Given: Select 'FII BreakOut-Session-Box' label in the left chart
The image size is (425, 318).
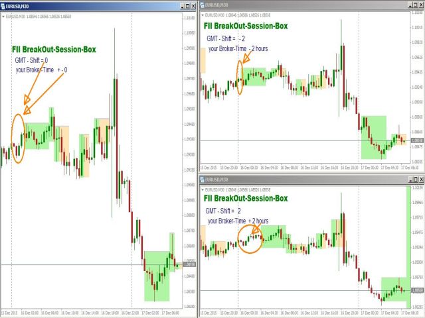Looking at the screenshot, I should 54,50.
